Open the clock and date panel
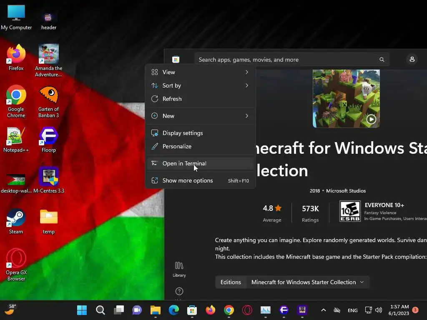Viewport: 427px width, 320px height. [399, 310]
